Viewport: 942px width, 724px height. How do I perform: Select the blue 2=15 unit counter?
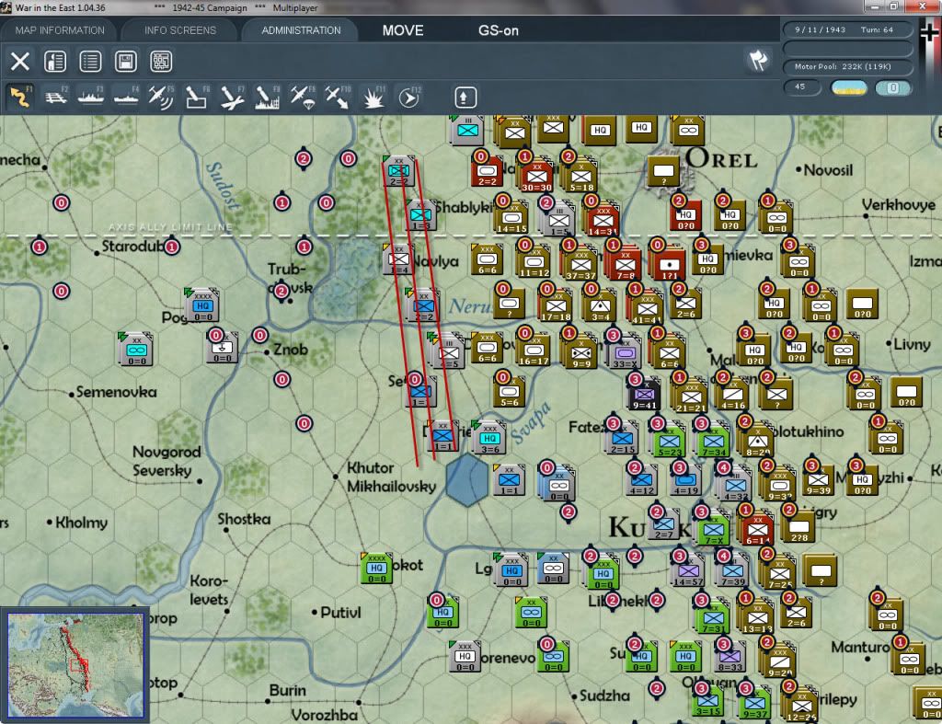[x=623, y=439]
